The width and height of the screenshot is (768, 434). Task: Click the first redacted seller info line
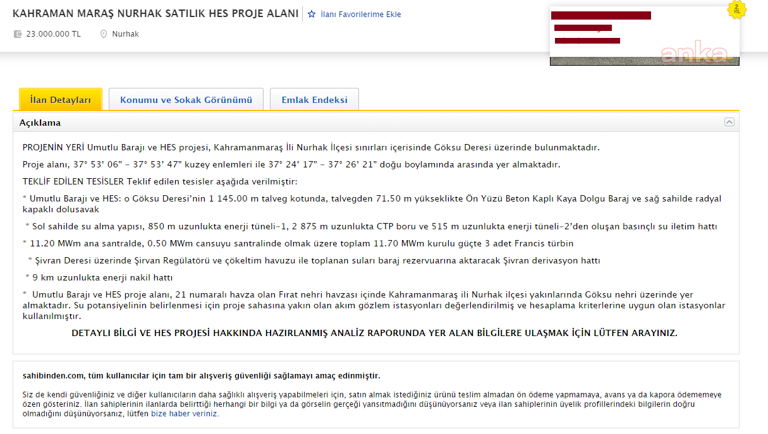click(x=600, y=15)
